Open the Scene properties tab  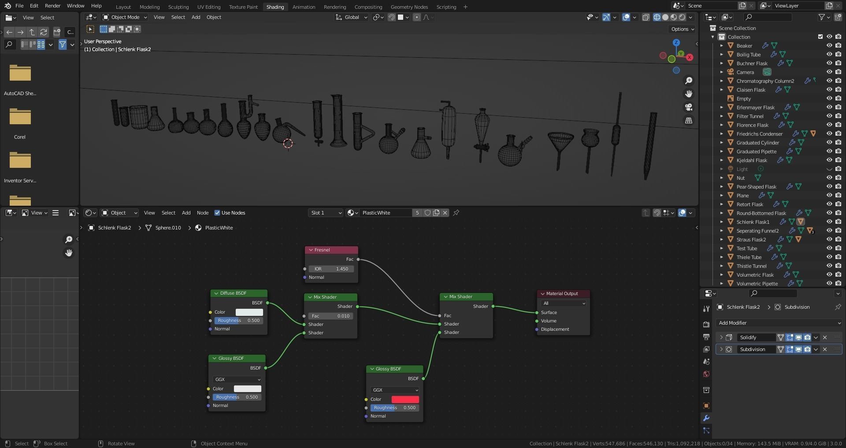[x=706, y=362]
